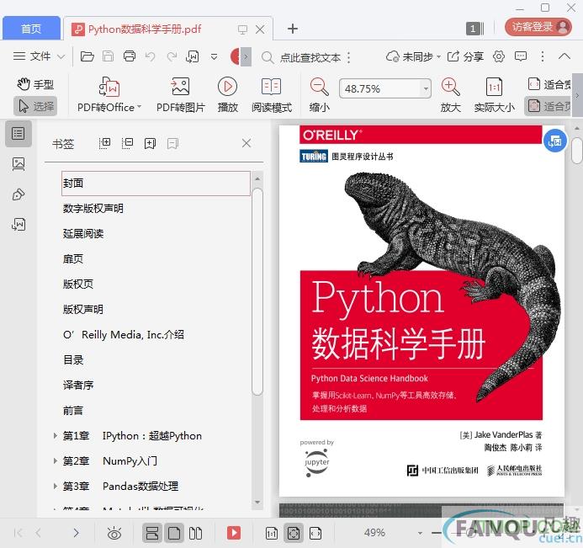This screenshot has width=583, height=548.
Task: Switch to two-page layout
Action: (x=195, y=533)
